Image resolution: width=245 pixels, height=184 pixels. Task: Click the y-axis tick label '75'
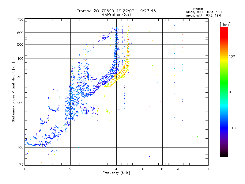click(x=21, y=164)
